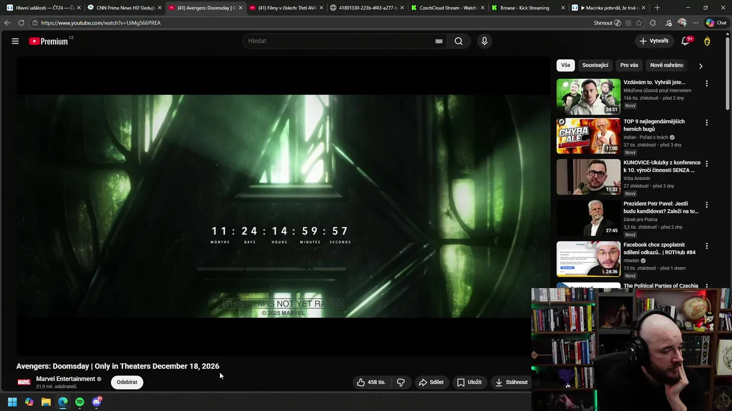Open notifications bell with 9+ badge
The width and height of the screenshot is (732, 411).
tap(686, 41)
